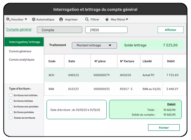Click the Mes filtres star icon
The height and width of the screenshot is (140, 191).
click(x=107, y=19)
